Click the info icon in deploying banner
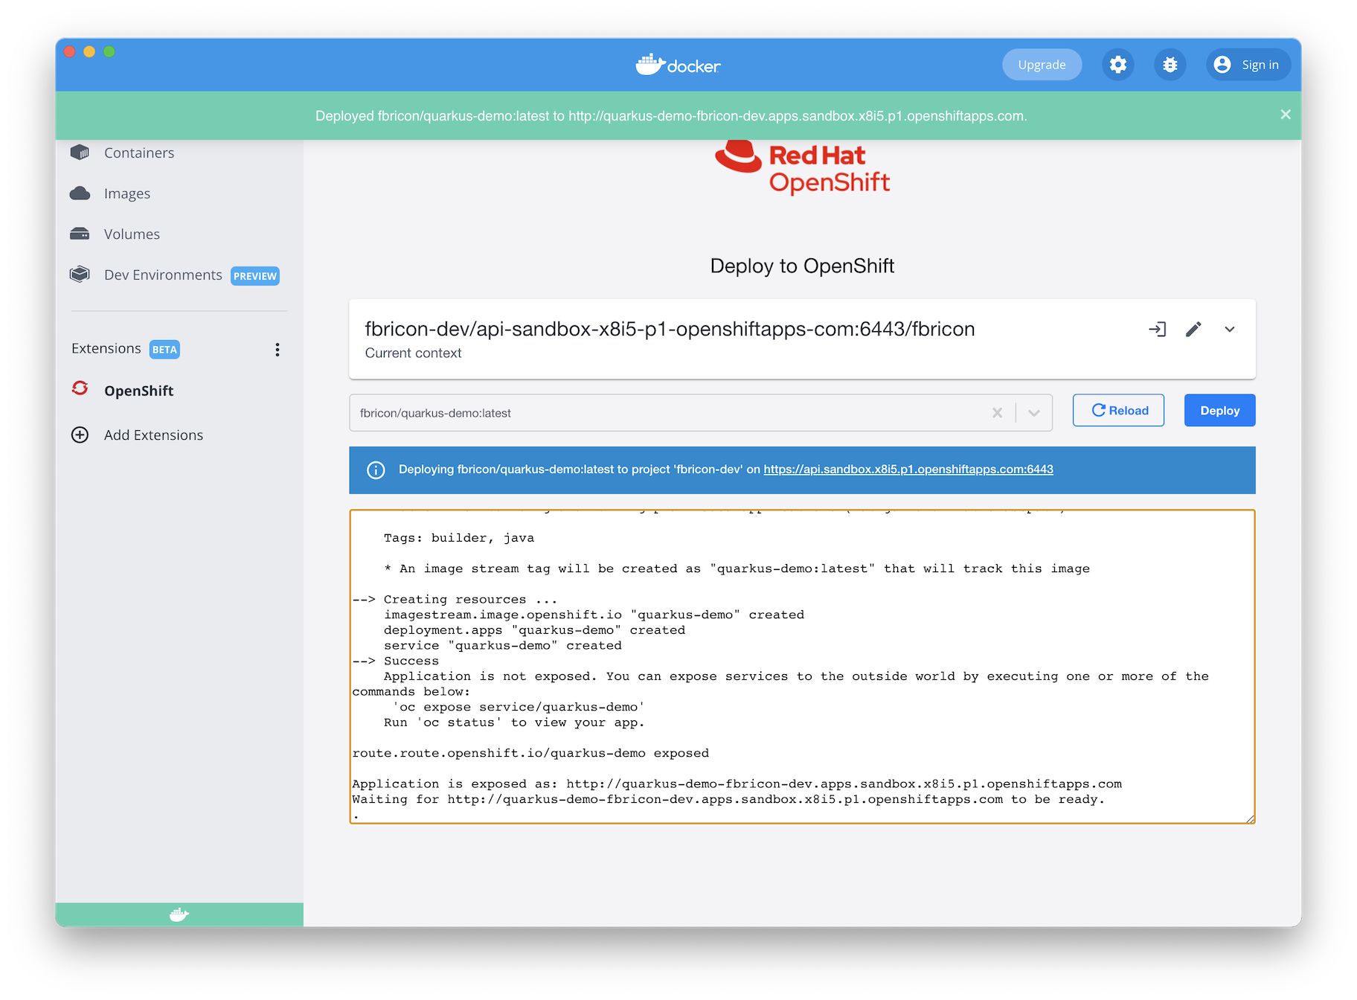 [376, 470]
